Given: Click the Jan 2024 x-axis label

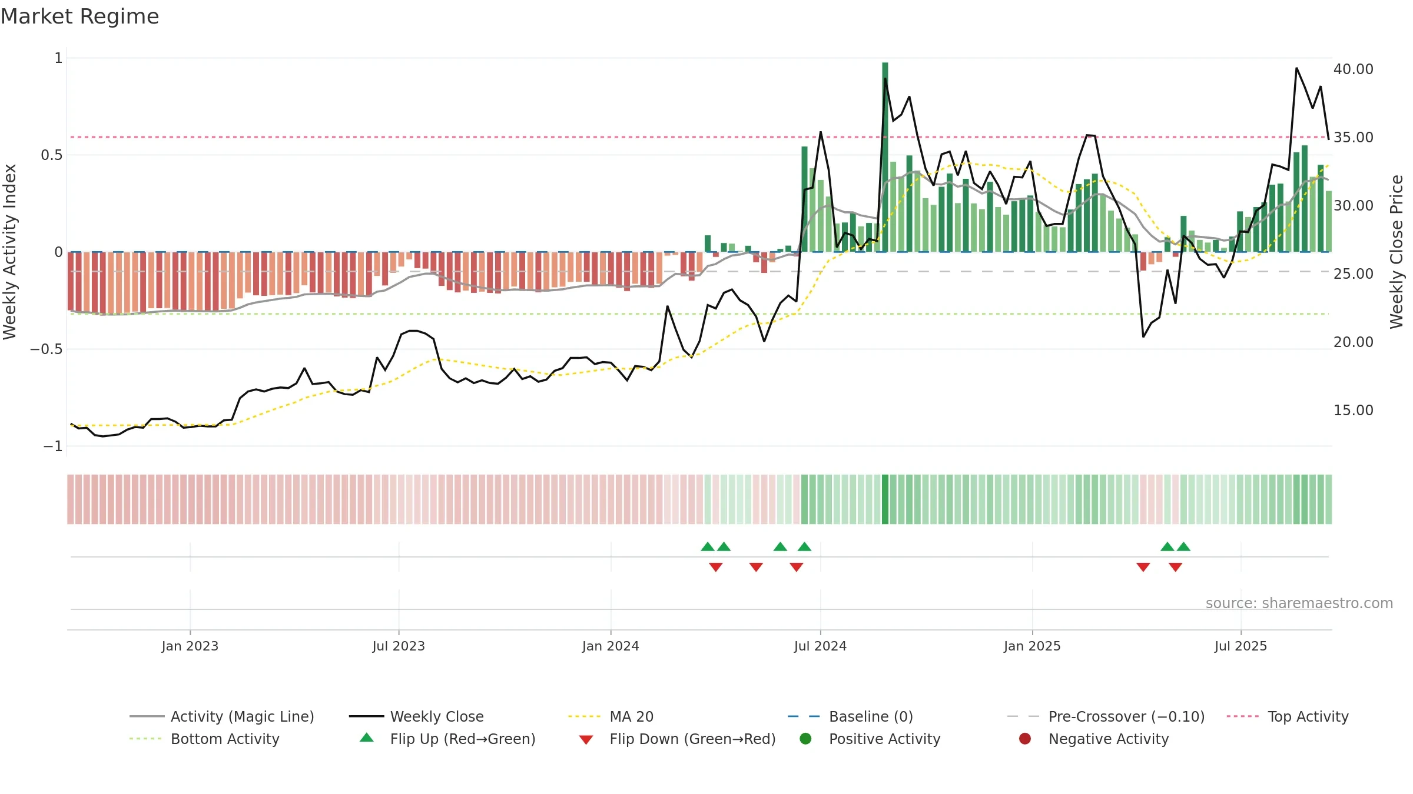Looking at the screenshot, I should tap(611, 646).
